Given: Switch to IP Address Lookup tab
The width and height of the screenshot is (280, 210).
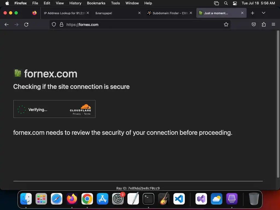Looking at the screenshot, I should point(65,13).
